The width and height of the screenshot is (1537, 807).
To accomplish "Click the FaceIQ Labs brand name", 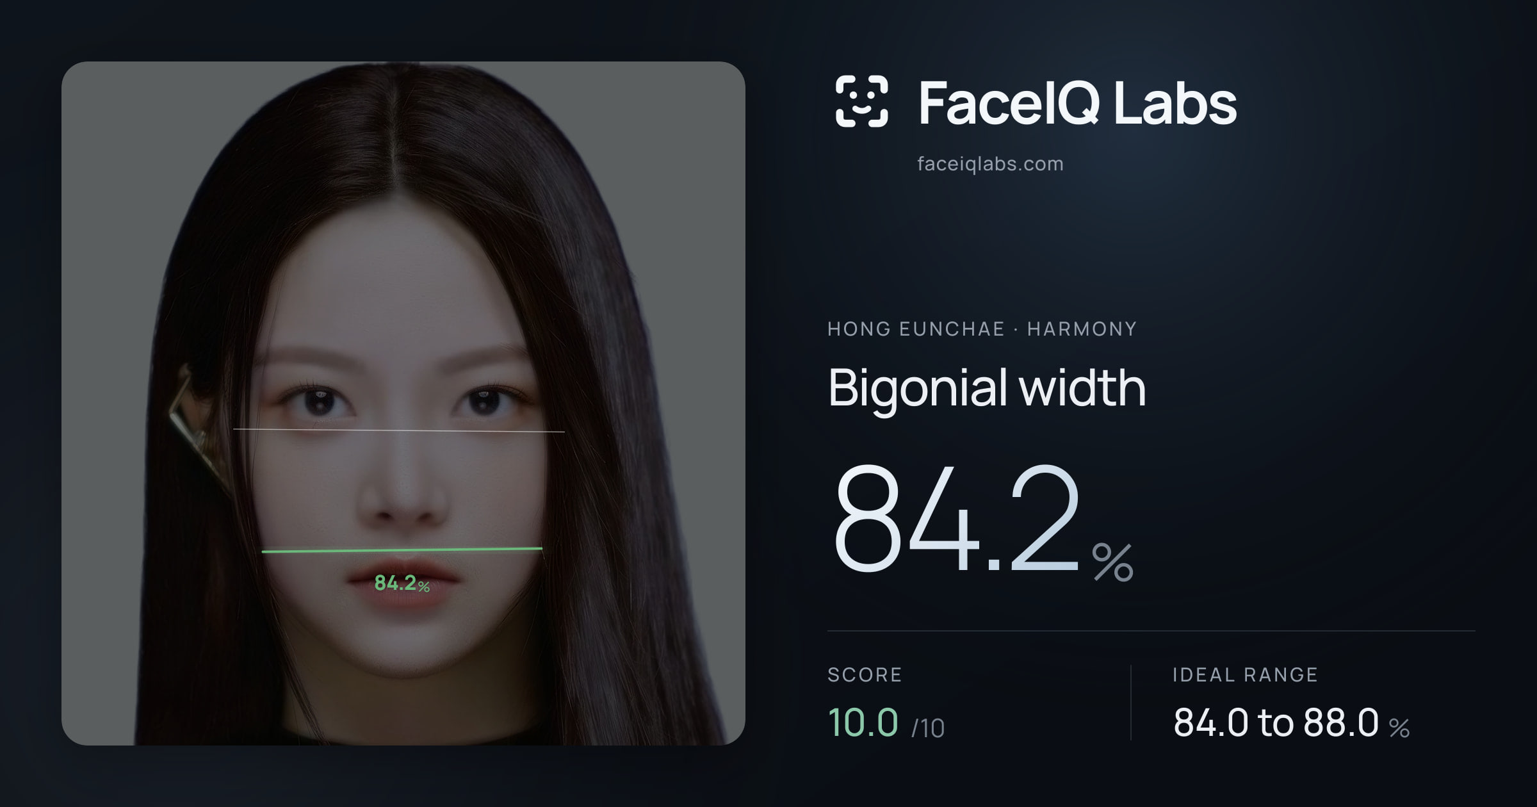I will pos(1077,102).
